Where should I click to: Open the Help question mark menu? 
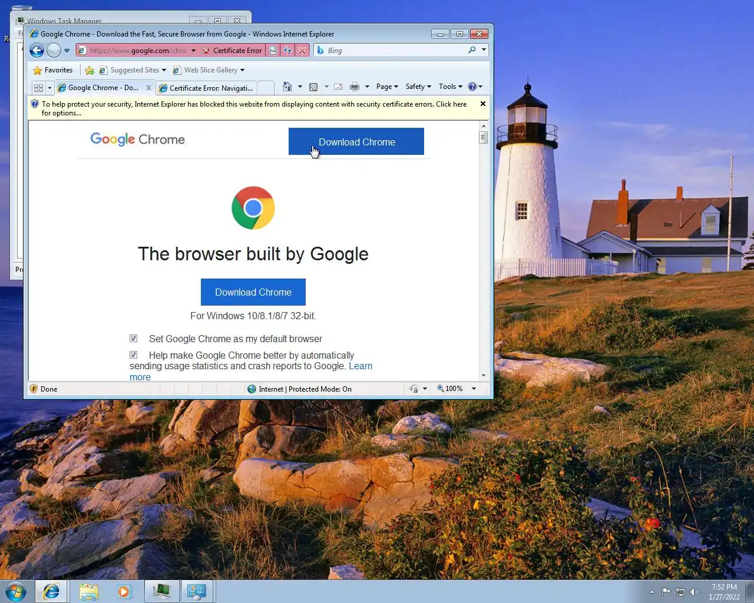[475, 87]
